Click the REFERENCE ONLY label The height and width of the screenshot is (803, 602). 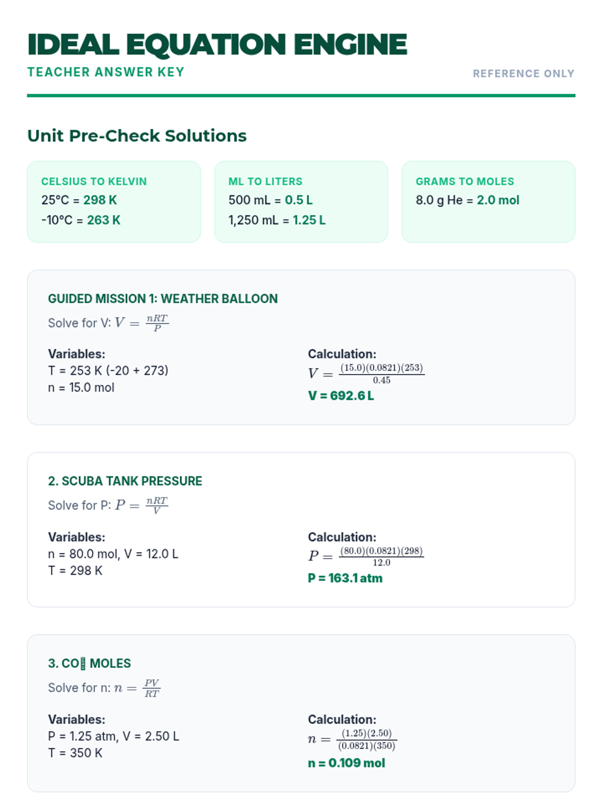tap(523, 74)
